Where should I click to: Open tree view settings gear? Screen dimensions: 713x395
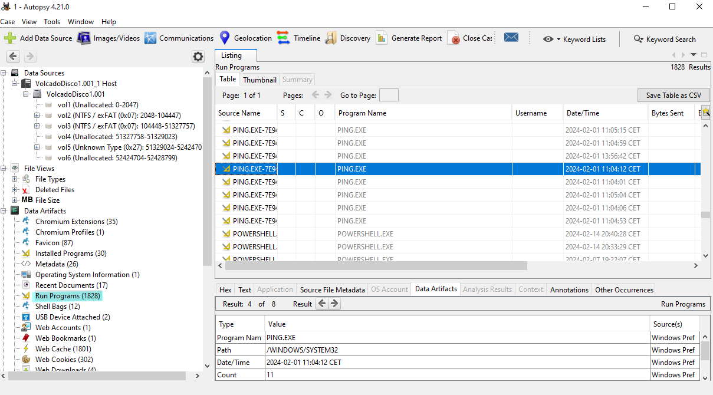[x=198, y=57]
